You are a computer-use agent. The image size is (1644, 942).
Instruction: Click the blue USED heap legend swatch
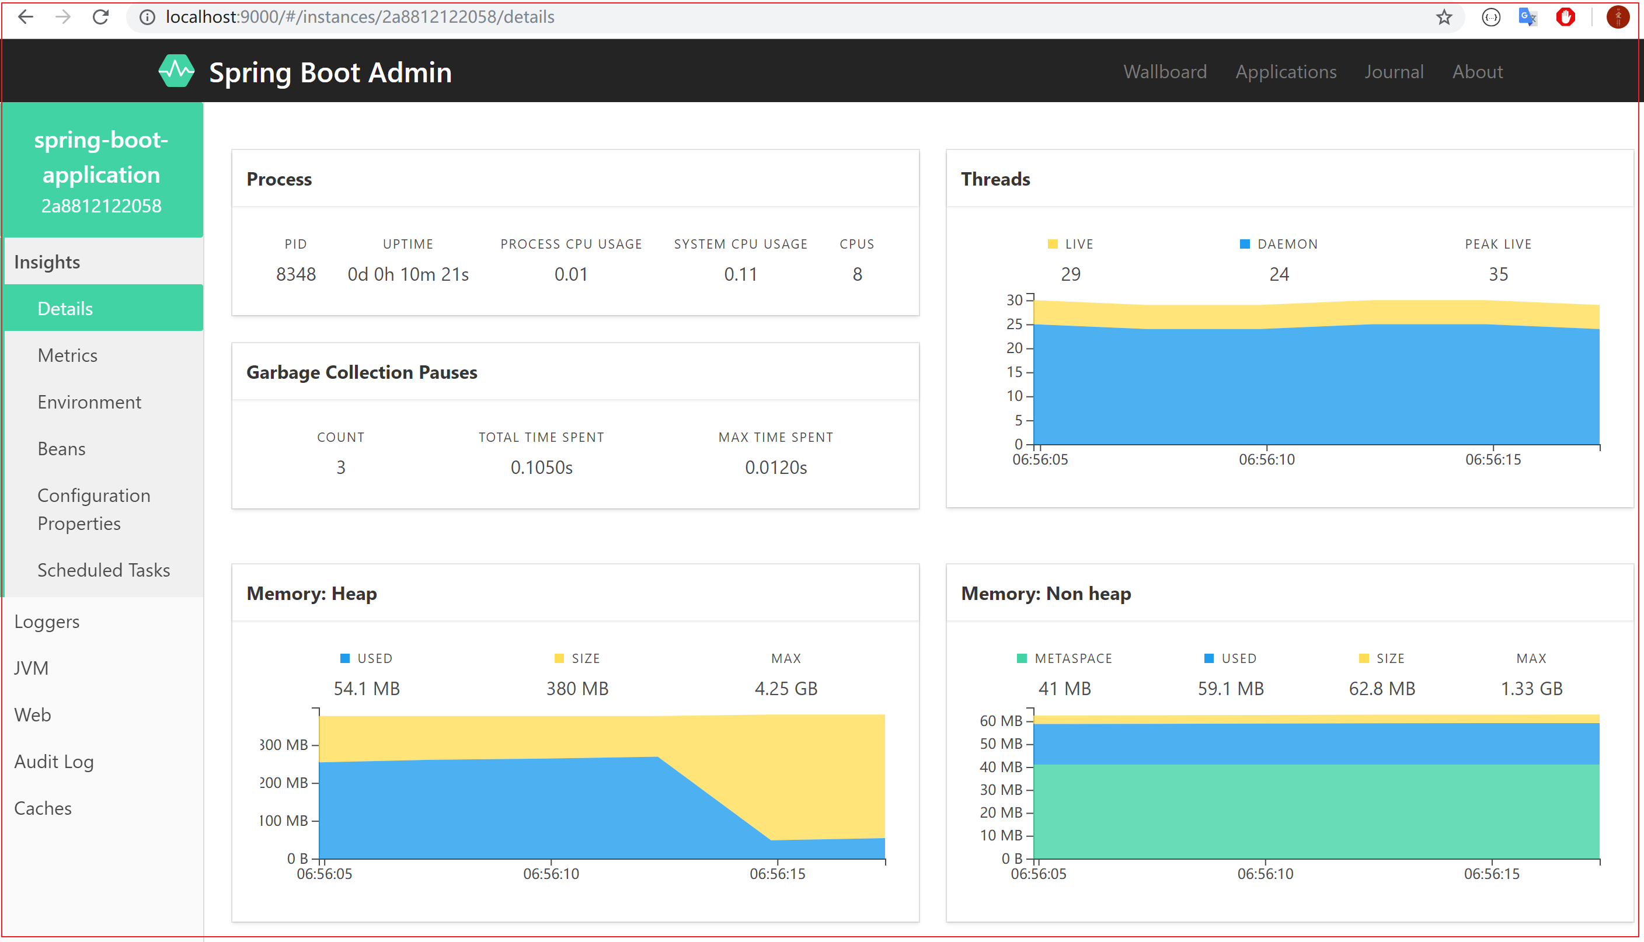coord(345,658)
